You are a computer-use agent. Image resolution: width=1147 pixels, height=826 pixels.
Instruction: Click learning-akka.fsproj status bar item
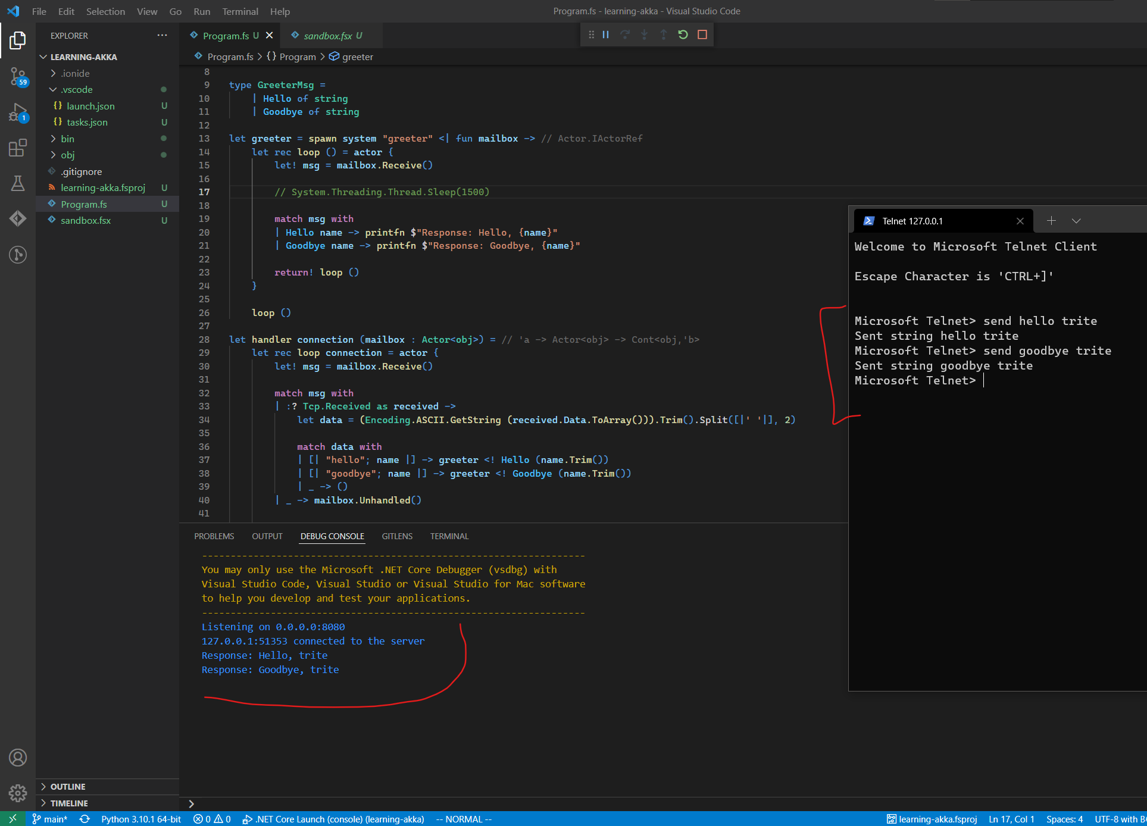coord(932,819)
